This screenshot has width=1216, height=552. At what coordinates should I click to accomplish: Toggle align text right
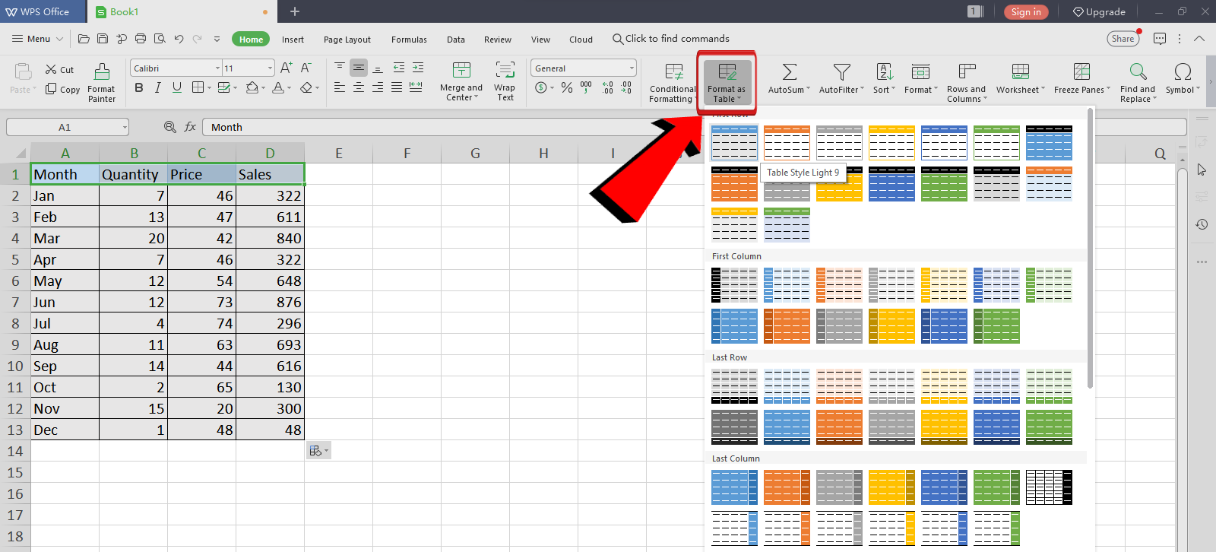click(x=378, y=87)
